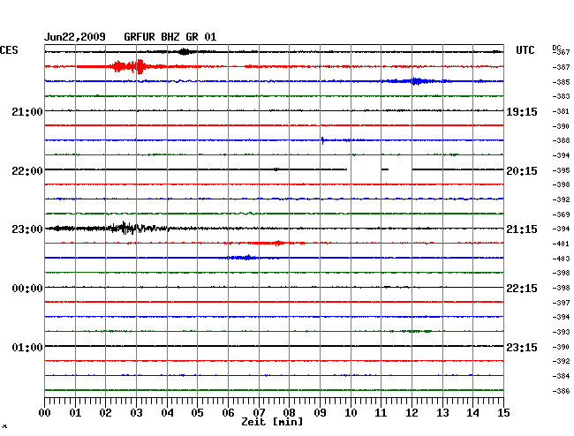Select the 22:00 CES time label
The image size is (574, 436).
(27, 170)
